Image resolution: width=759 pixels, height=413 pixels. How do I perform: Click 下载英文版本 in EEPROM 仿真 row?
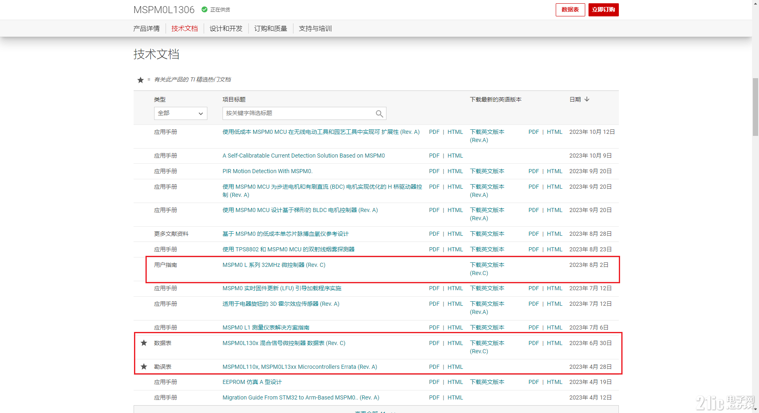pos(487,382)
